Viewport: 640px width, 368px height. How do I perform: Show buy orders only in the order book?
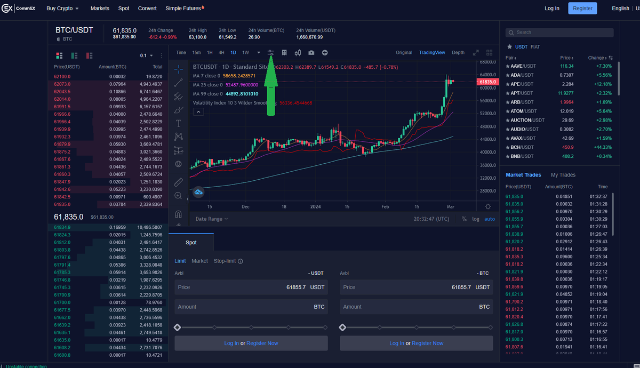pos(74,55)
